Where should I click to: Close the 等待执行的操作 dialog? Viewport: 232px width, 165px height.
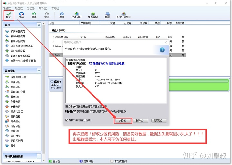click(166, 42)
